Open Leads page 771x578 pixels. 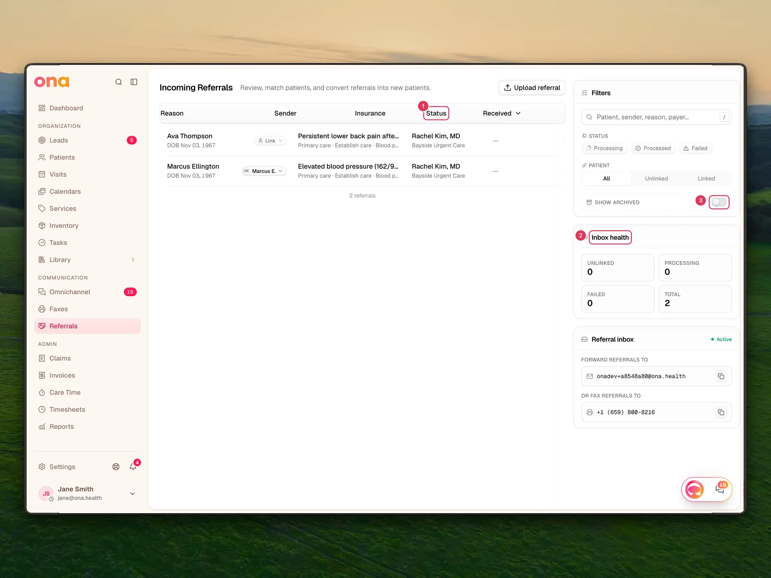point(87,140)
